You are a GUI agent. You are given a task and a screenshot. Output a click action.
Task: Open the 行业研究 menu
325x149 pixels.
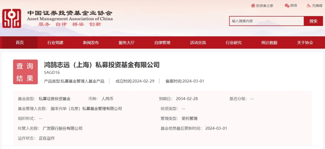point(234,43)
